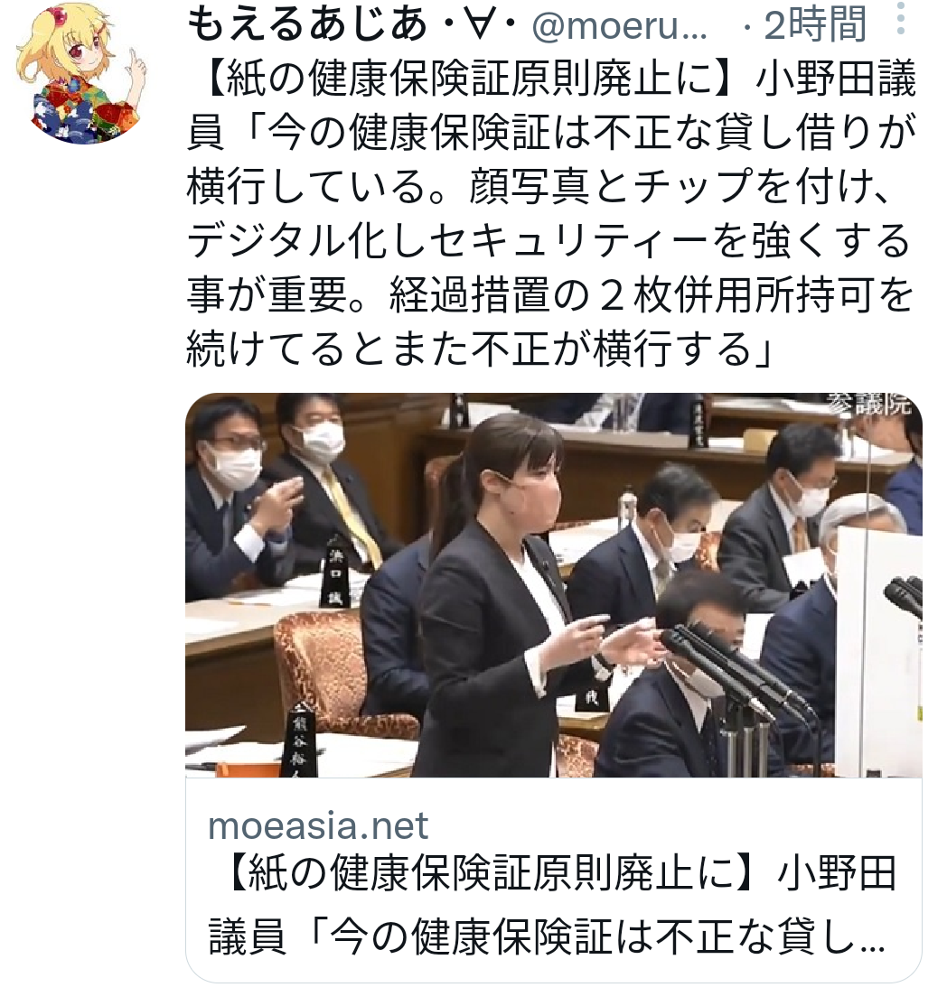Viewport: 947px width, 1006px height.
Task: Open the moeasia.net domain link
Action: (x=318, y=825)
